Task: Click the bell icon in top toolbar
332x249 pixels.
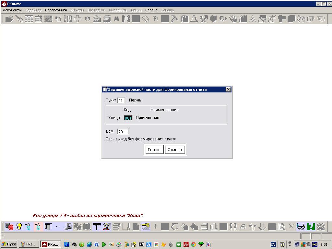Action: point(194,19)
